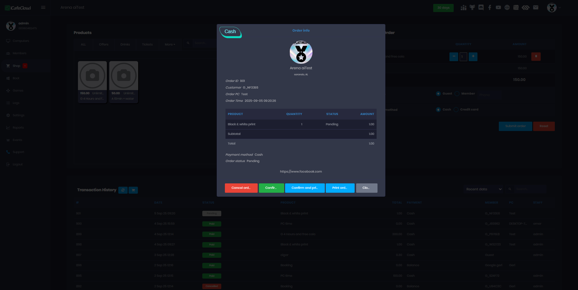
Task: Click the Members people icon in sidebar
Action: (8, 53)
